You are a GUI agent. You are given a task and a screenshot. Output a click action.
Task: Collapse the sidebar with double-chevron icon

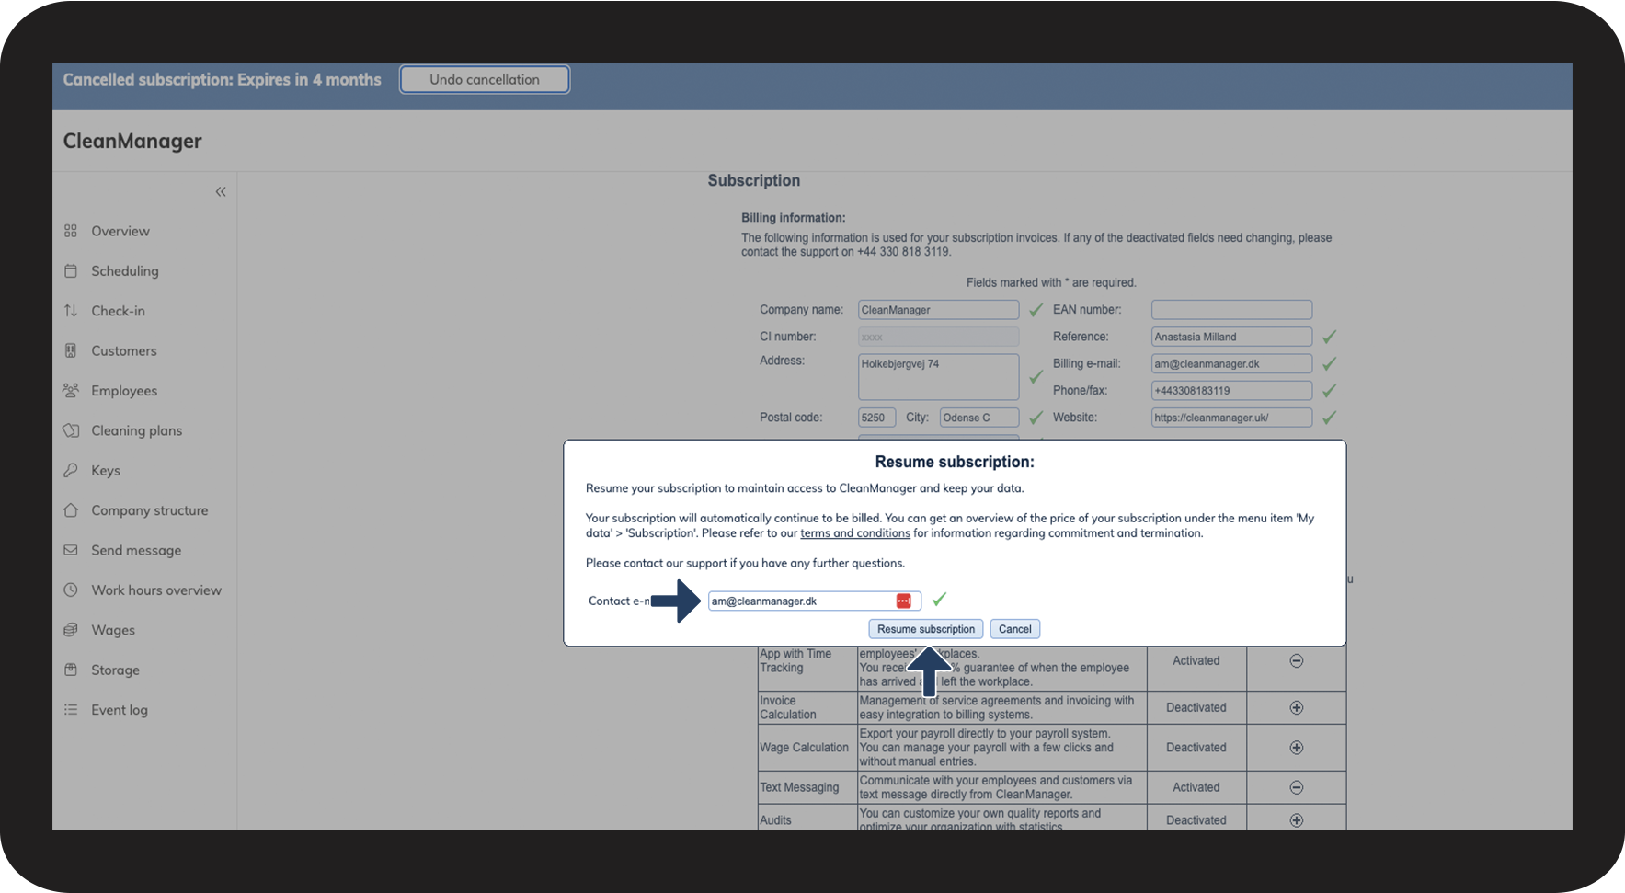click(221, 192)
